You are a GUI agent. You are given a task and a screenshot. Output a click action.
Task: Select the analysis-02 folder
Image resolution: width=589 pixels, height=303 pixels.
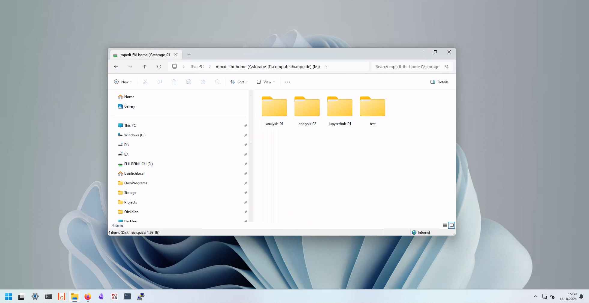307,111
